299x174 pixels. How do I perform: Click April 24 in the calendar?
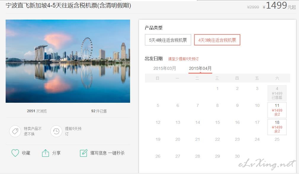click(x=257, y=139)
